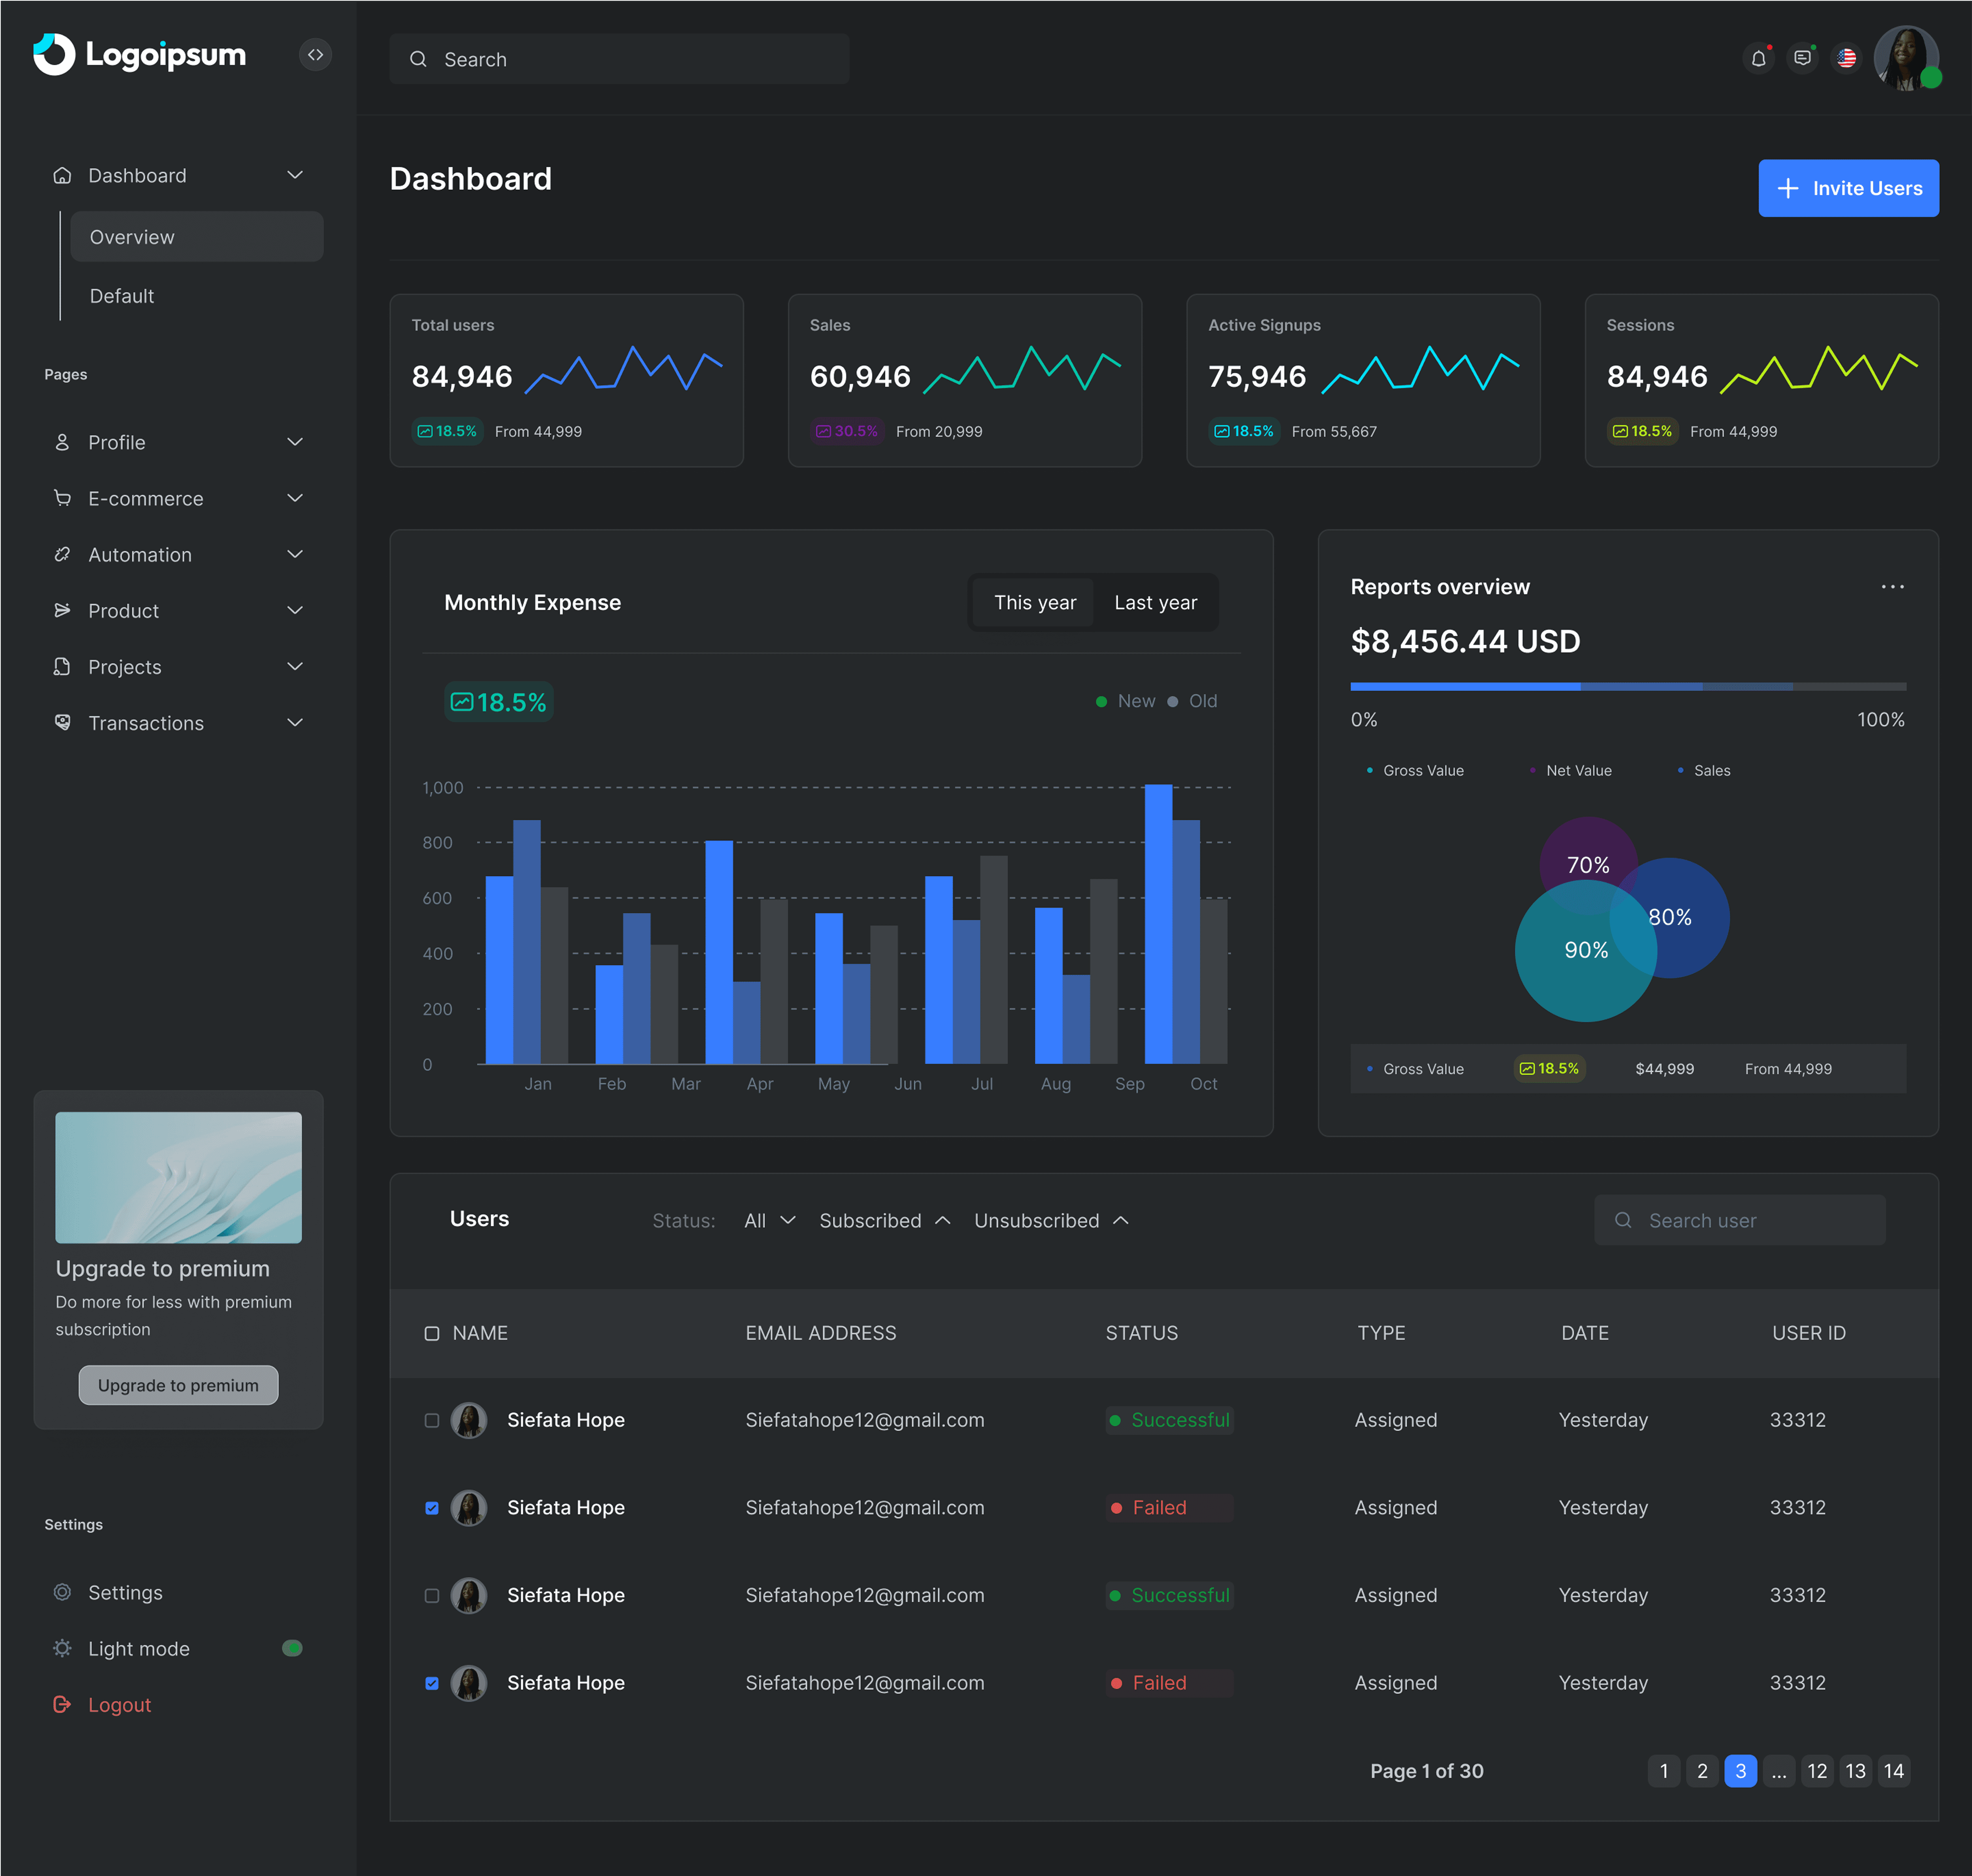This screenshot has height=1876, width=1972.
Task: Check the select-all checkbox beside NAME
Action: point(432,1333)
